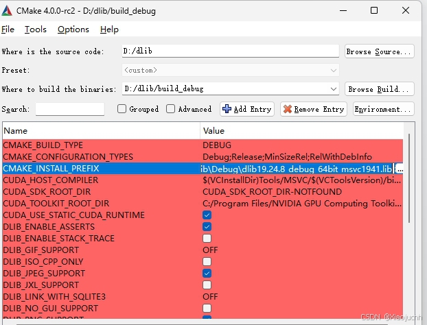Screen dimensions: 427x325
Task: Click the $(VCInstallDir)Tools/MSVC value
Action: point(302,180)
